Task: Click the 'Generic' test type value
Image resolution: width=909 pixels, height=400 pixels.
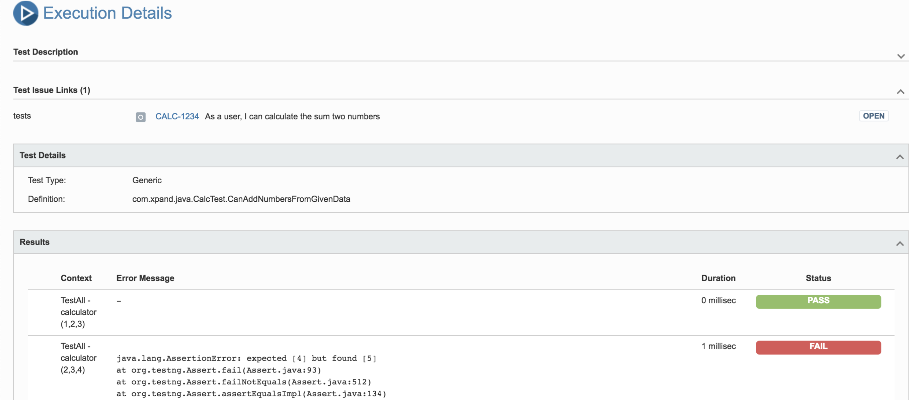Action: [x=147, y=180]
